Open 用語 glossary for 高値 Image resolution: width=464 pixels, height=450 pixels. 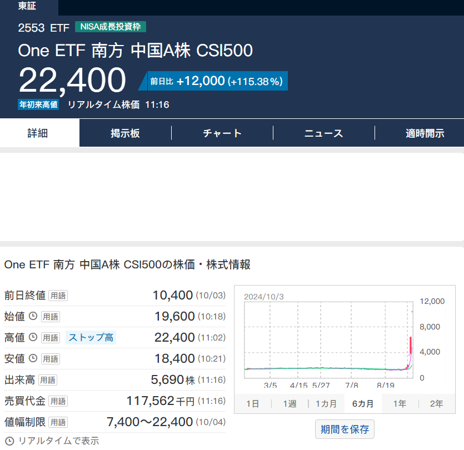(x=51, y=338)
